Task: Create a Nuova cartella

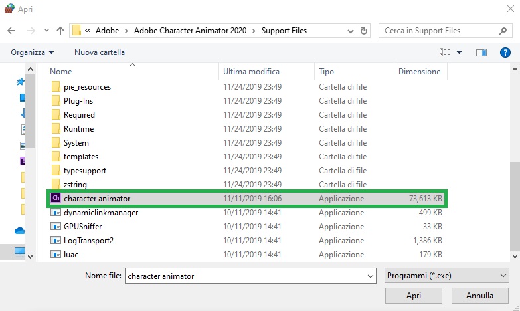Action: [100, 52]
